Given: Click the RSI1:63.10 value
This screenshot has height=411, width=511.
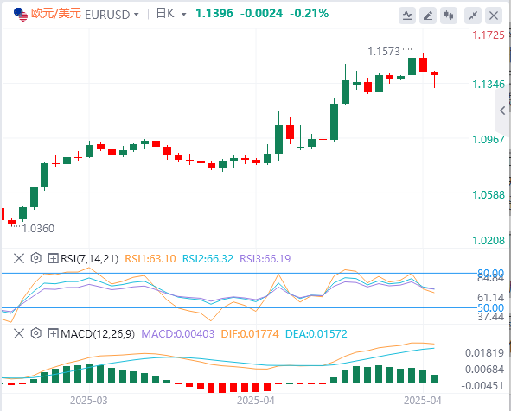Looking at the screenshot, I should (x=150, y=259).
